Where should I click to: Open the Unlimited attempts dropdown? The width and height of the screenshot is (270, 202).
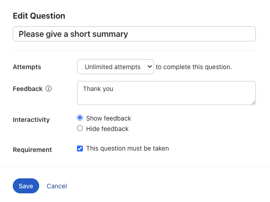115,67
